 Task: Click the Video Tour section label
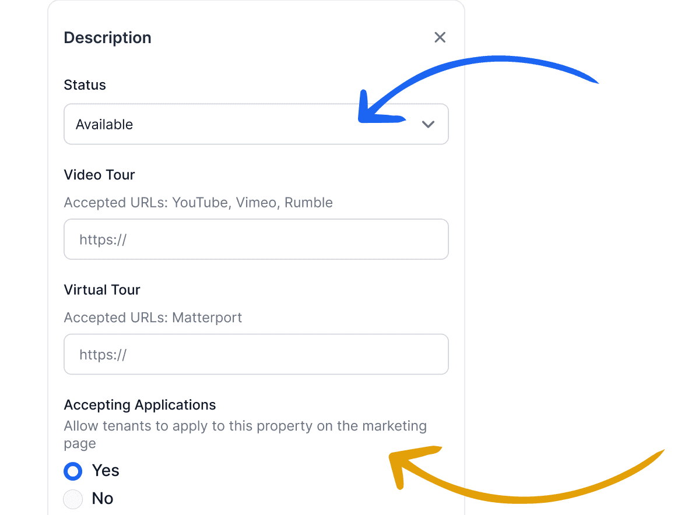coord(99,175)
